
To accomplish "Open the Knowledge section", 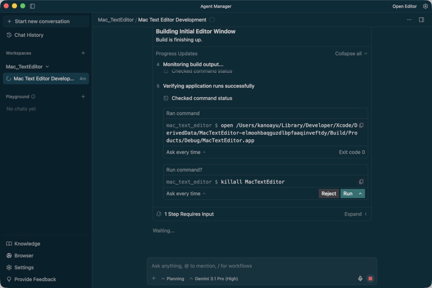I will (27, 244).
